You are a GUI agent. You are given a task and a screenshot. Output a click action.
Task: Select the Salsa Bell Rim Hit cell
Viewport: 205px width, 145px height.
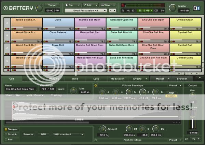(122, 36)
